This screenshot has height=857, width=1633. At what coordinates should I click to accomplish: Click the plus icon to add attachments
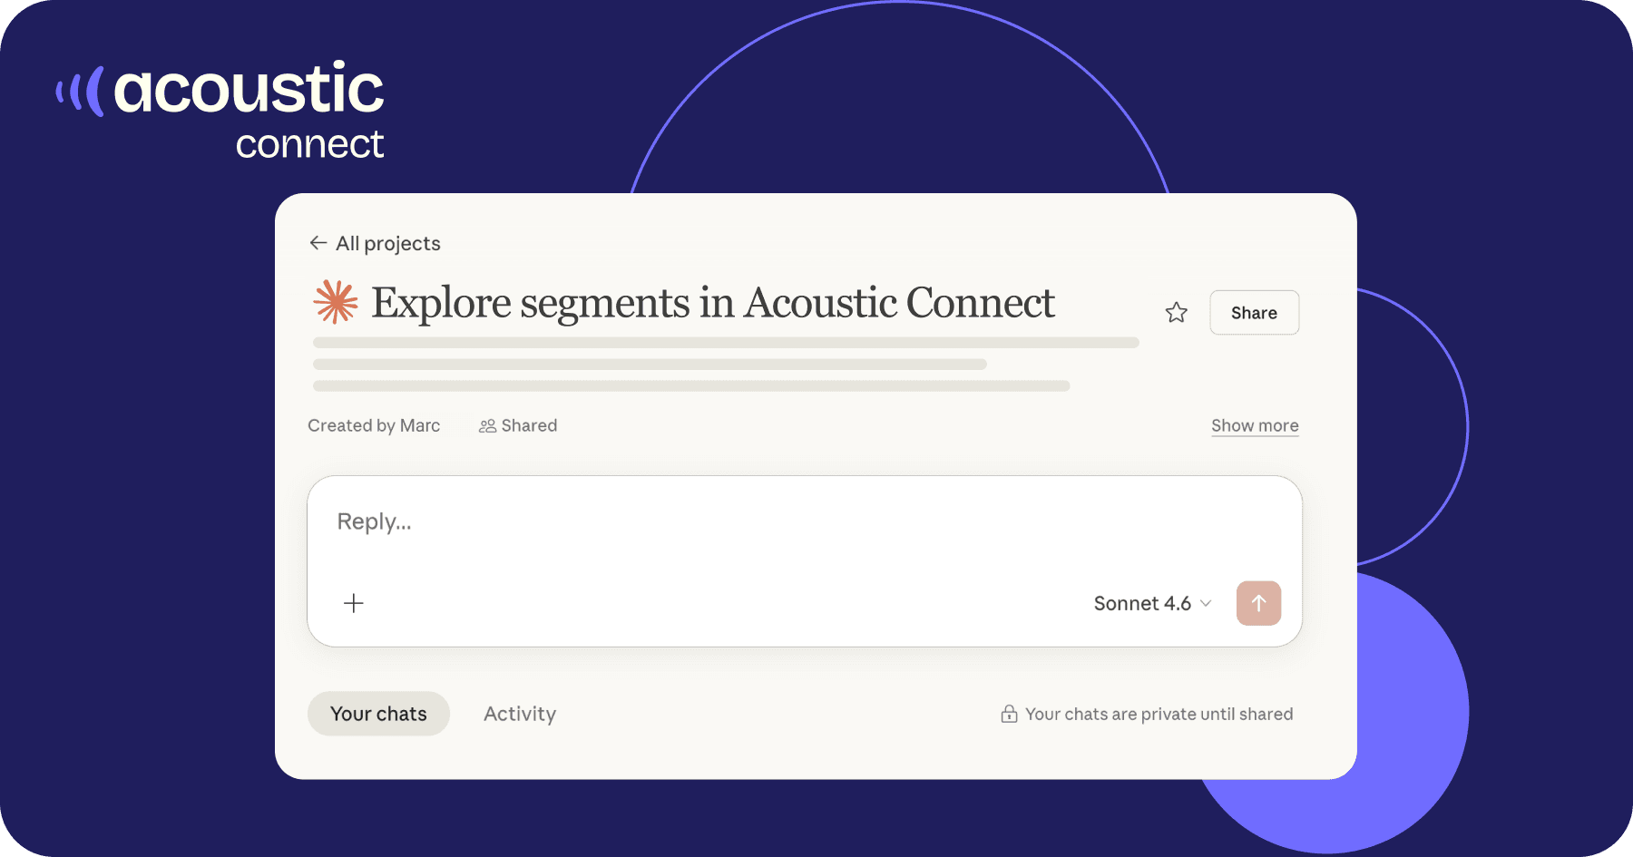354,603
